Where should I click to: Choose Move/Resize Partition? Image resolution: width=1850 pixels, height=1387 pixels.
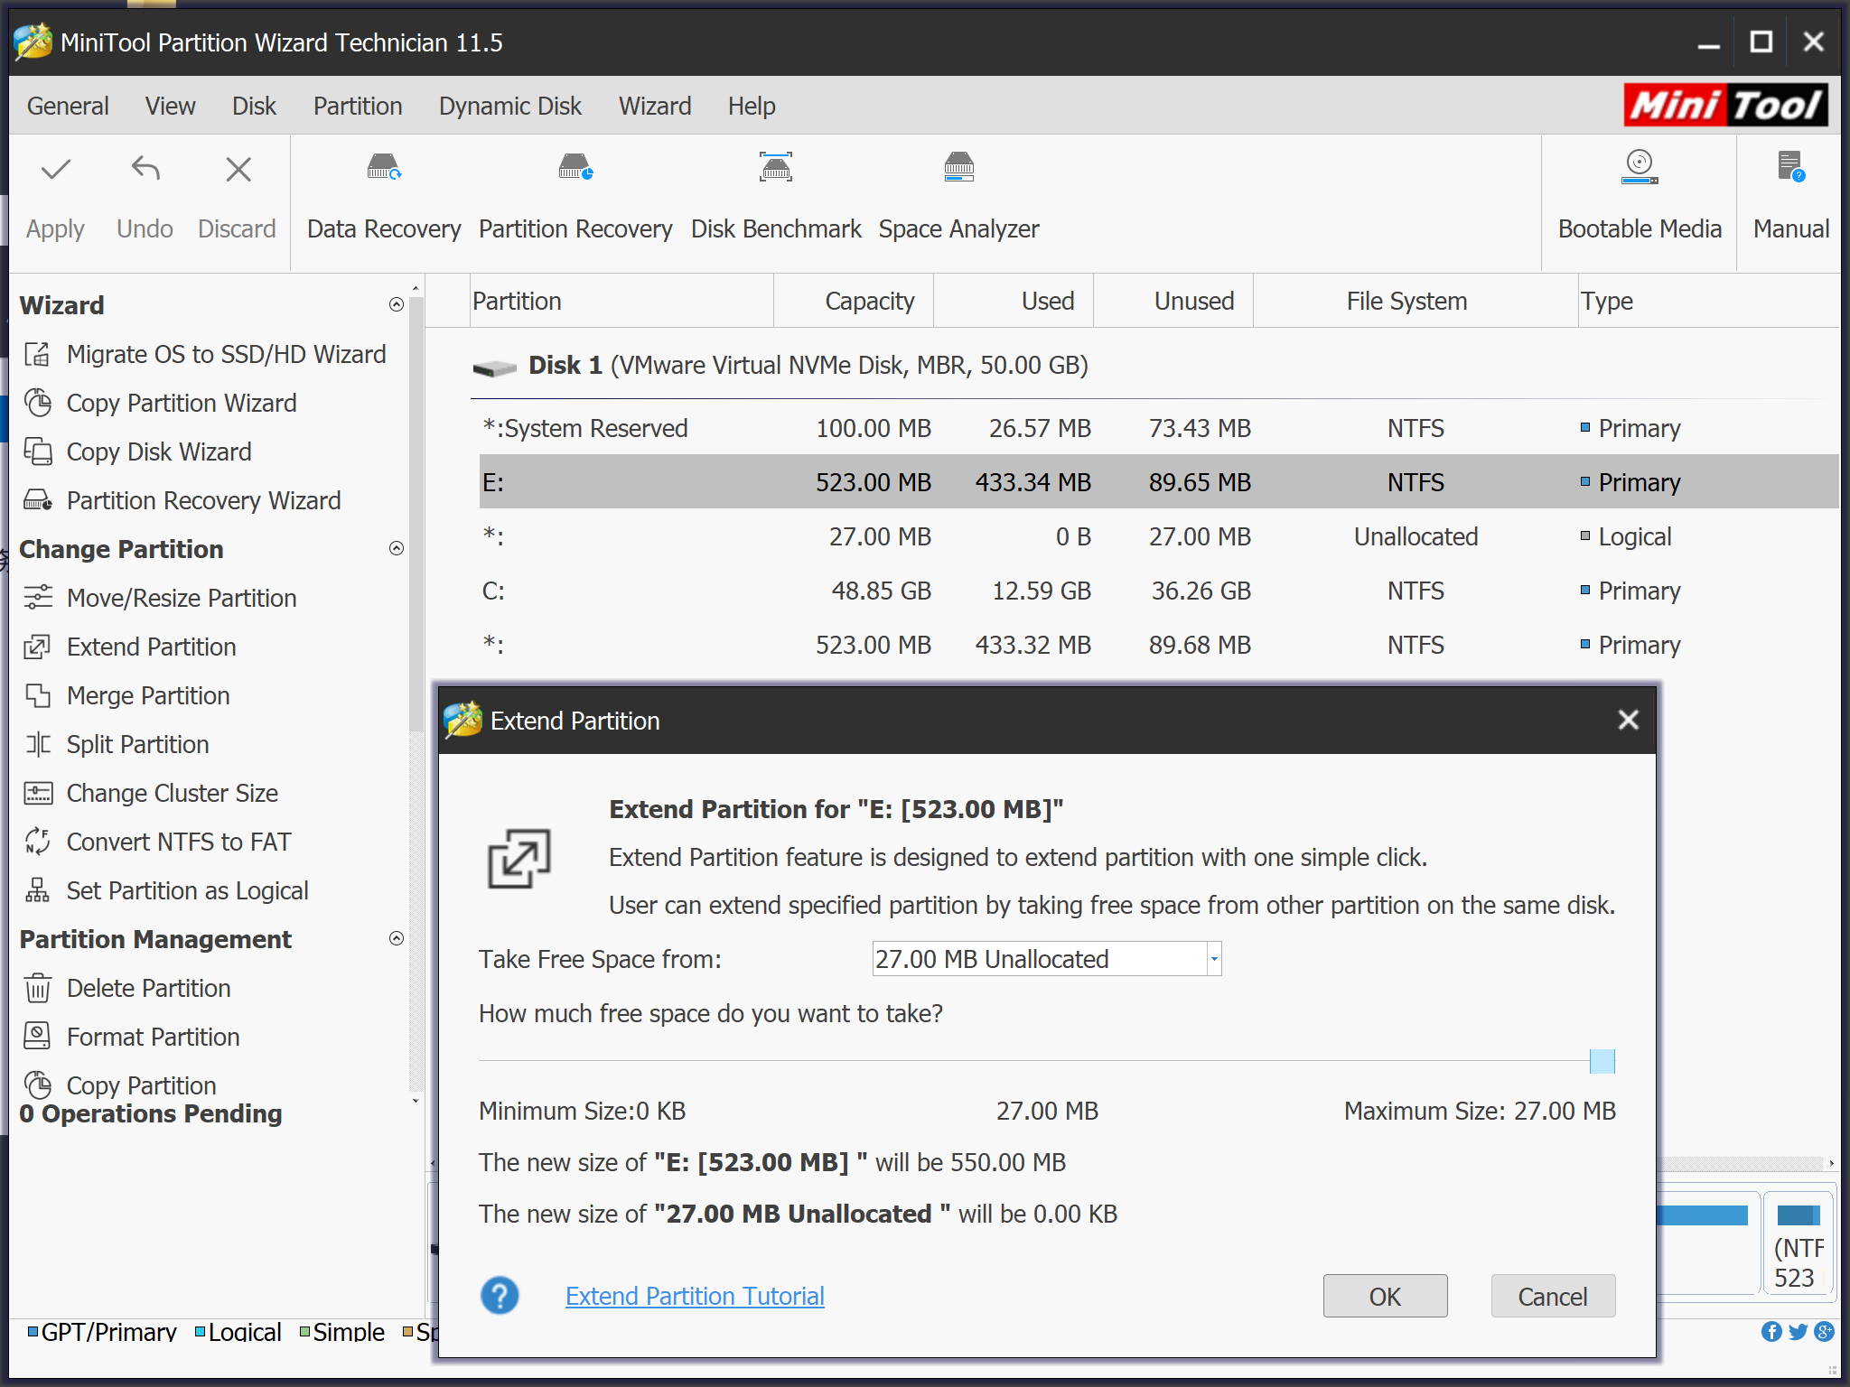(160, 598)
